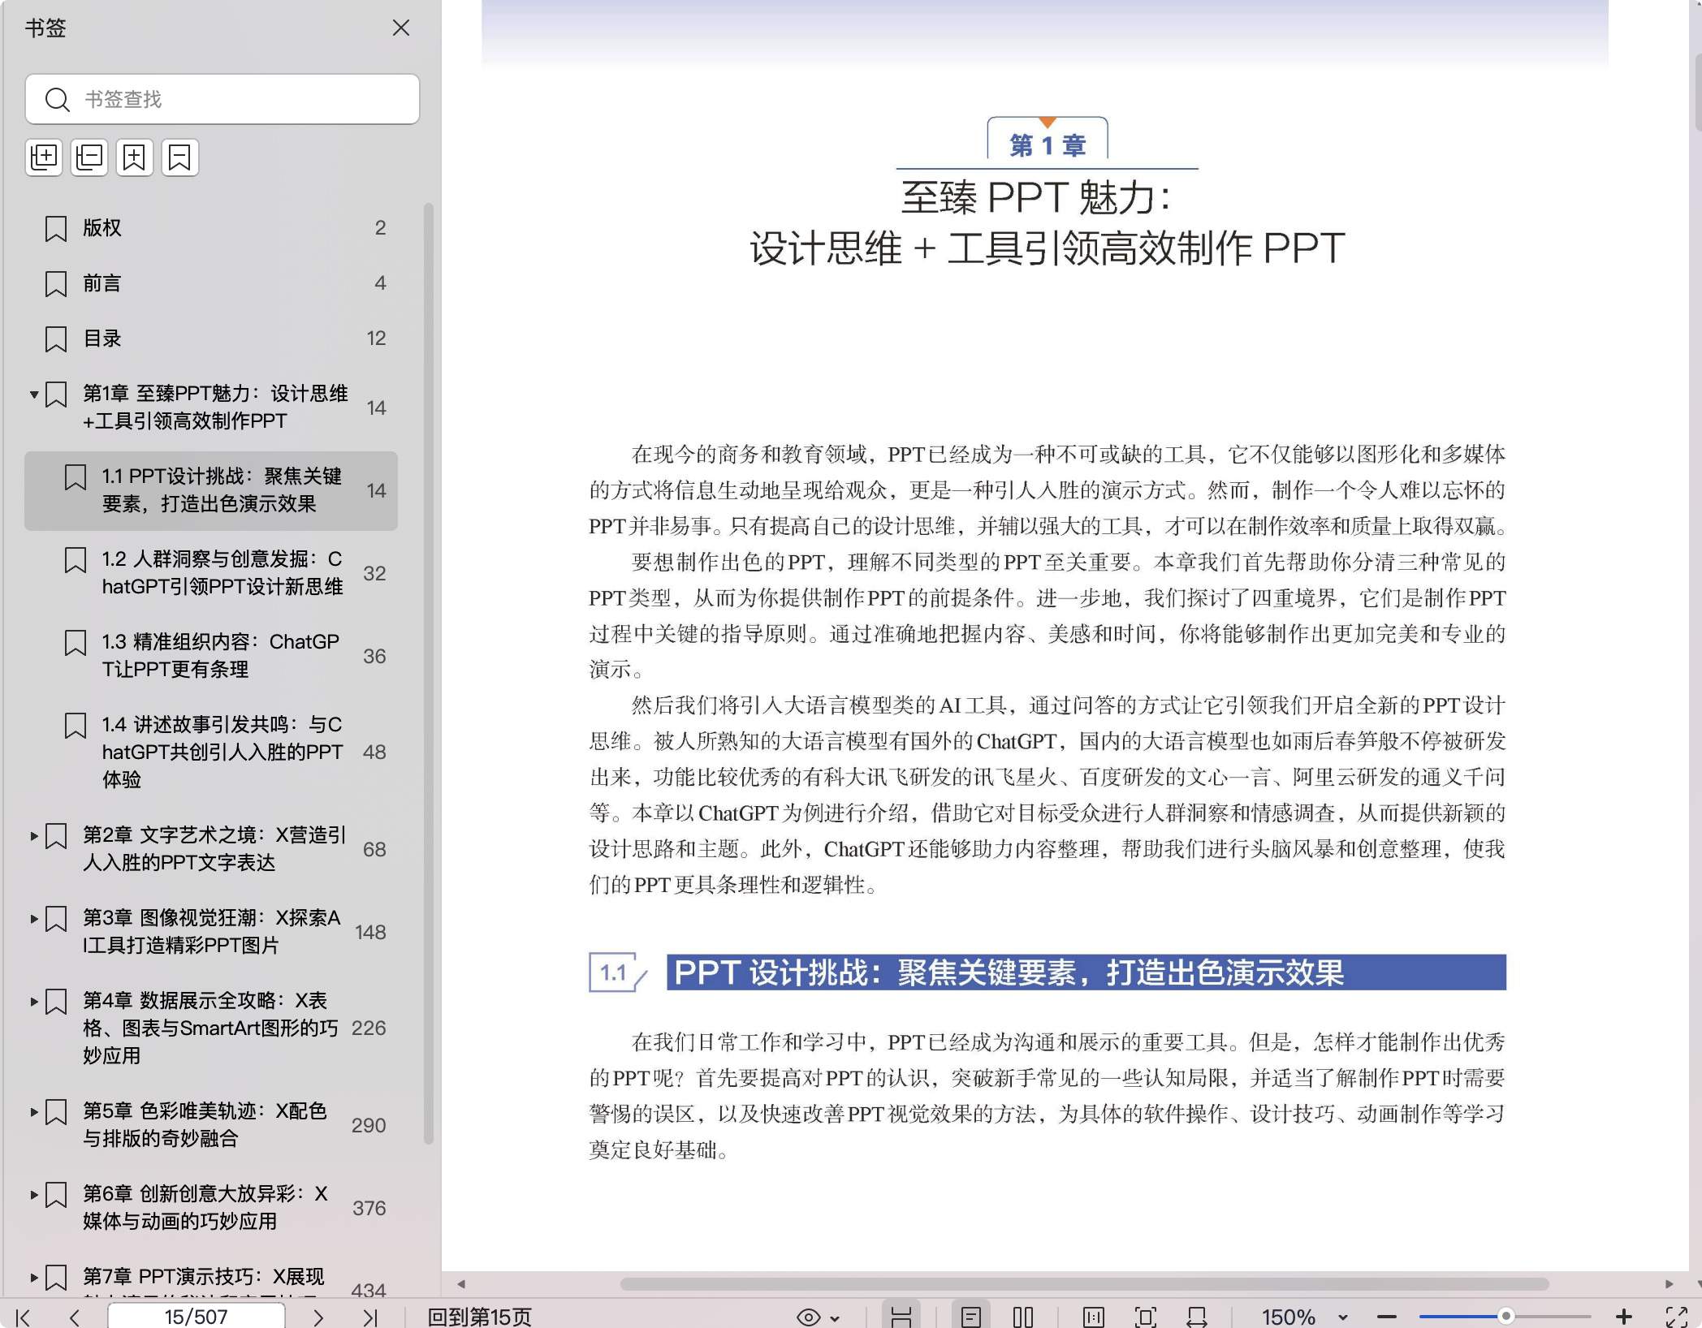Jump to the 1.3 精准组织内容 bookmark

220,656
